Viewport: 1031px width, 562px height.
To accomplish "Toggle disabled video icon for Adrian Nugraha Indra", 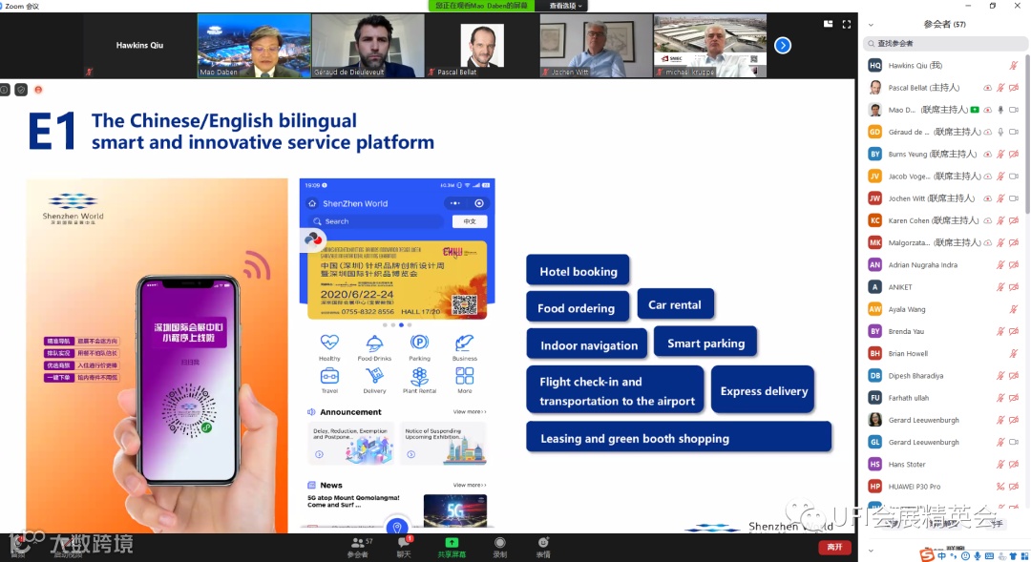I will [x=1014, y=265].
